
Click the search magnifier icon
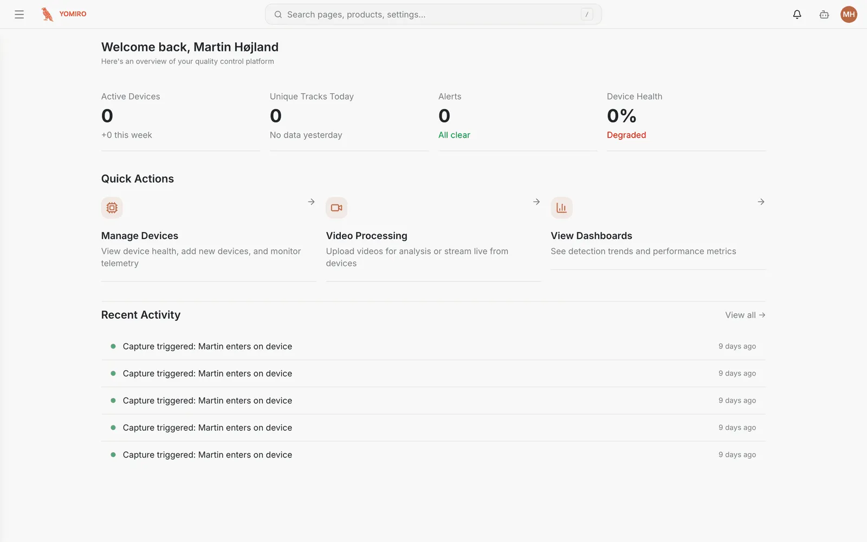click(278, 15)
